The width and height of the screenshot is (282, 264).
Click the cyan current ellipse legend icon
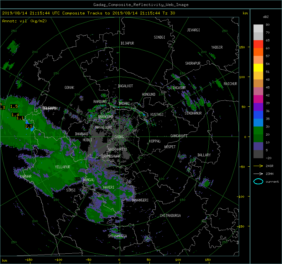coord(258,181)
